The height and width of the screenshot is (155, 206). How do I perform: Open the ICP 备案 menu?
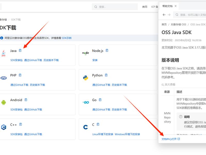click(155, 7)
